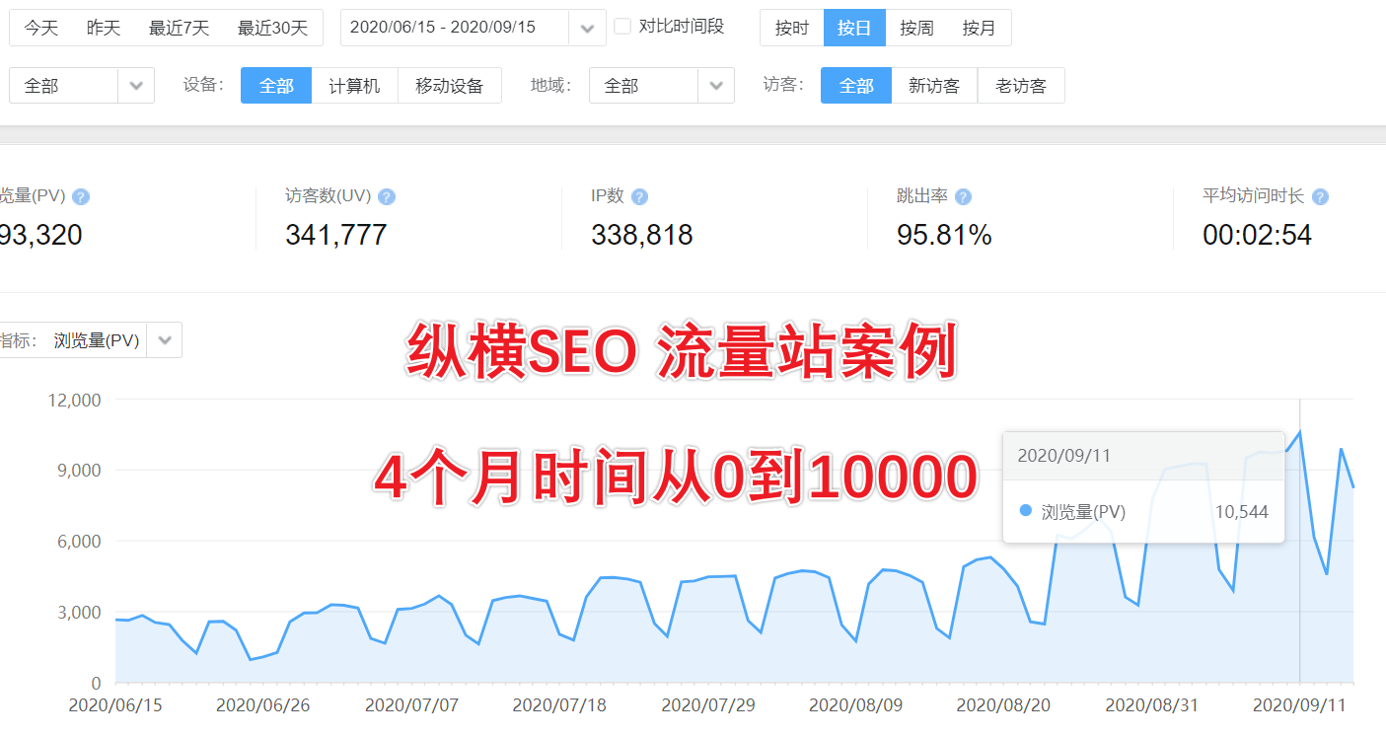Filter by 移动设备 mobile devices
1386x736 pixels.
pyautogui.click(x=449, y=85)
